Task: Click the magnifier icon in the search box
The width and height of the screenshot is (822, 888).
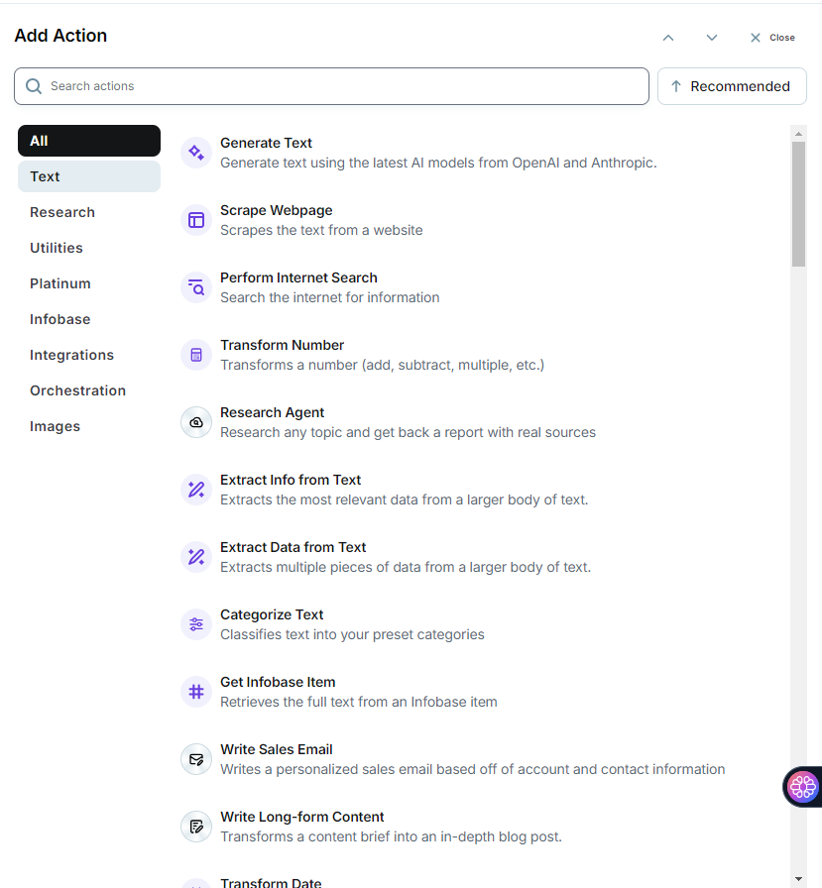Action: 34,86
